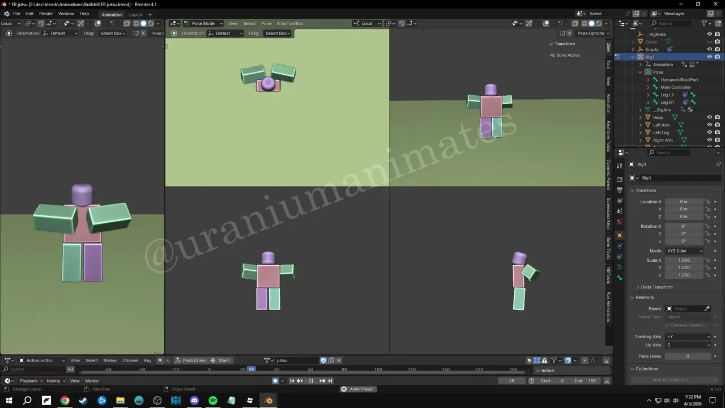
Task: Click the End frame field 155
Action: [x=586, y=381]
